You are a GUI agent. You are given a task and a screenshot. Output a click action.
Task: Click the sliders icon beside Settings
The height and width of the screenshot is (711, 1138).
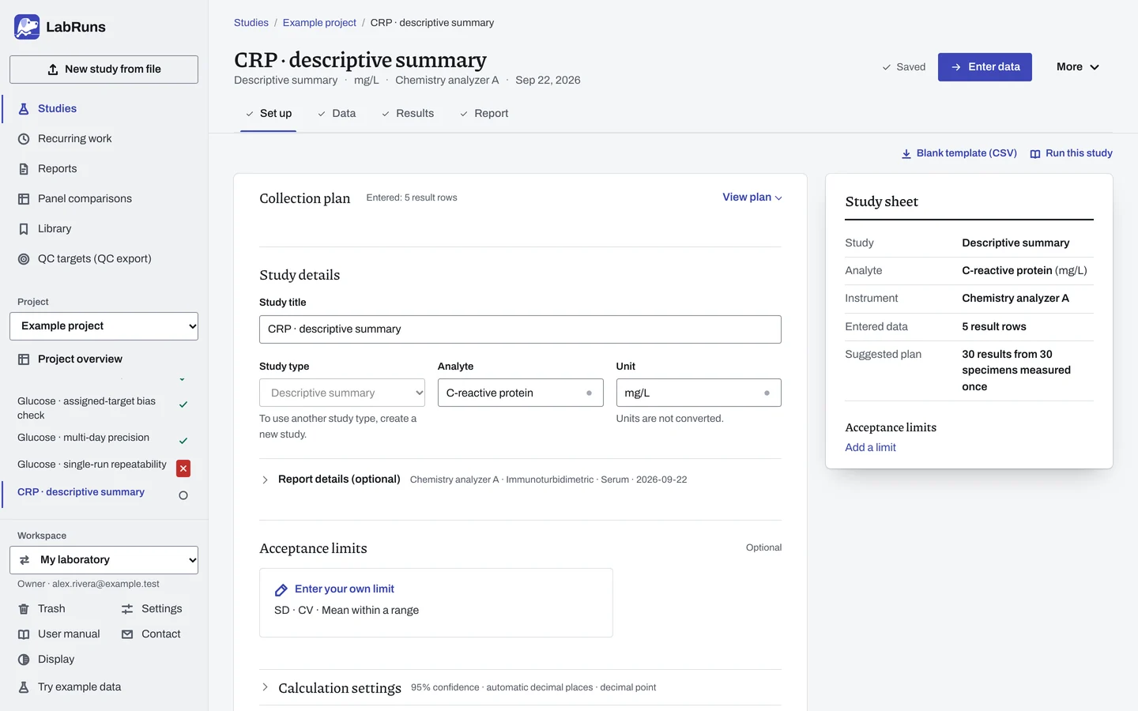click(127, 609)
